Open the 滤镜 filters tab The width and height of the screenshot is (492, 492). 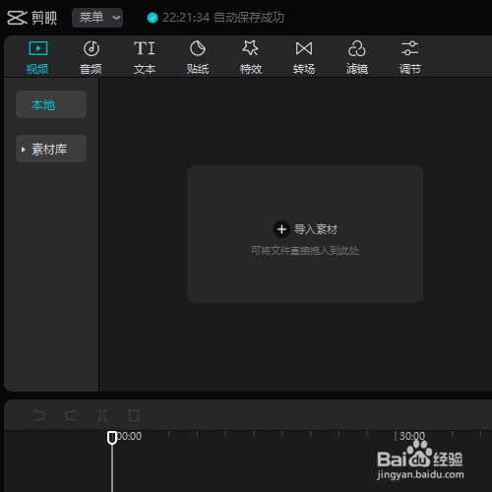[357, 58]
